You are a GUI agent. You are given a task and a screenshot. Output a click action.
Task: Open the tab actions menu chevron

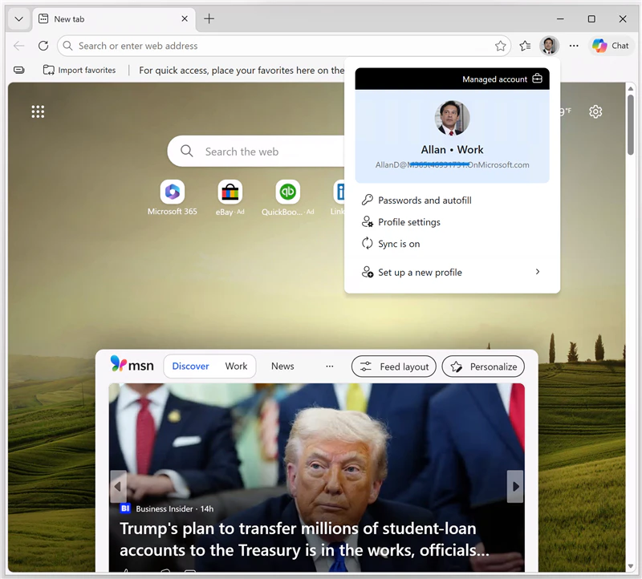point(18,18)
